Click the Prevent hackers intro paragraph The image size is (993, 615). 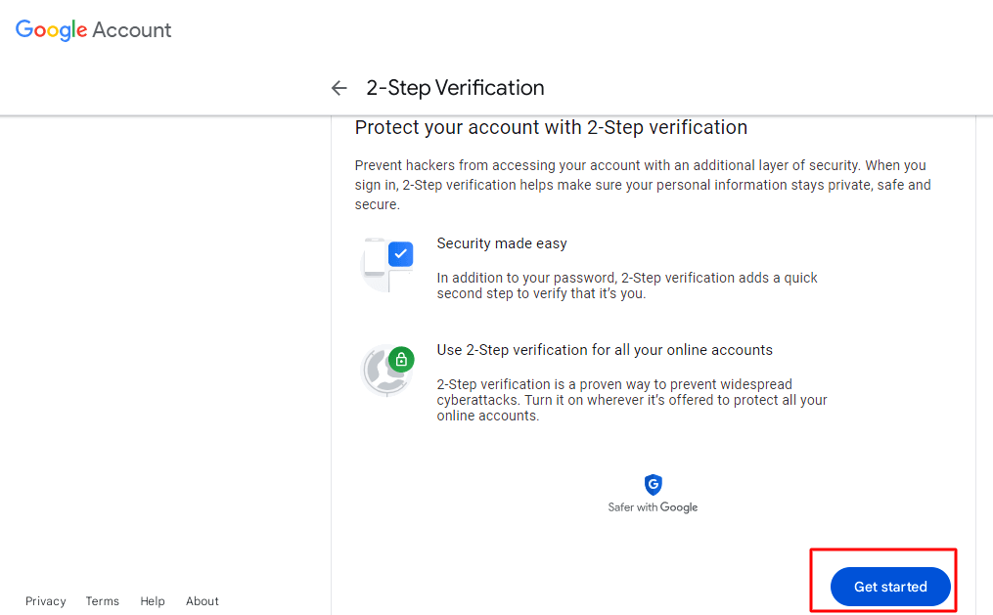pyautogui.click(x=642, y=185)
